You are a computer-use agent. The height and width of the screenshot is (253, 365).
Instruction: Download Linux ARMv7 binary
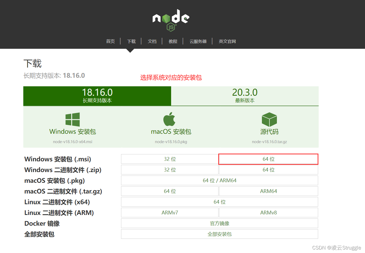pyautogui.click(x=170, y=213)
